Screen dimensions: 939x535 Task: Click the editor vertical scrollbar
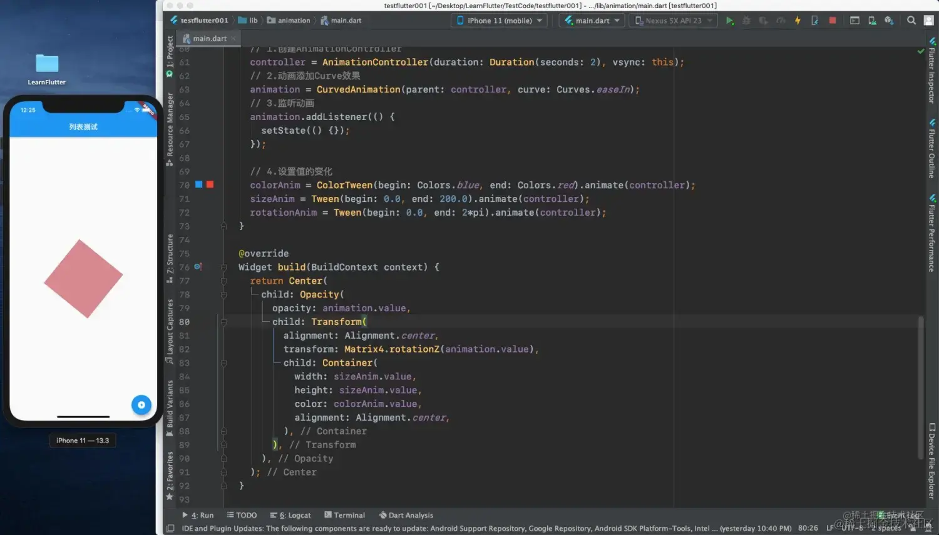point(921,387)
